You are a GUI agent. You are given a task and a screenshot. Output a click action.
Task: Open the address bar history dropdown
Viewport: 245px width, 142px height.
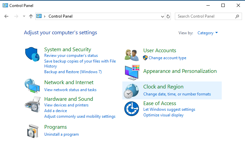coord(163,16)
